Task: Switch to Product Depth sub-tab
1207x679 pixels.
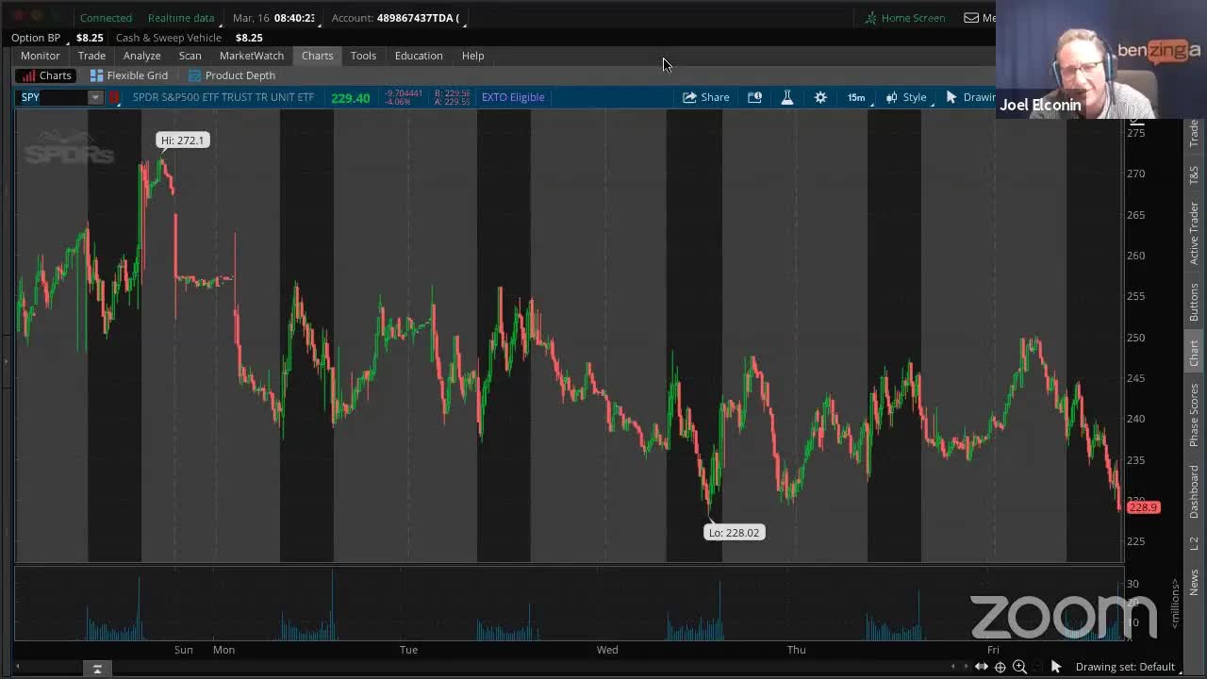Action: pos(232,75)
